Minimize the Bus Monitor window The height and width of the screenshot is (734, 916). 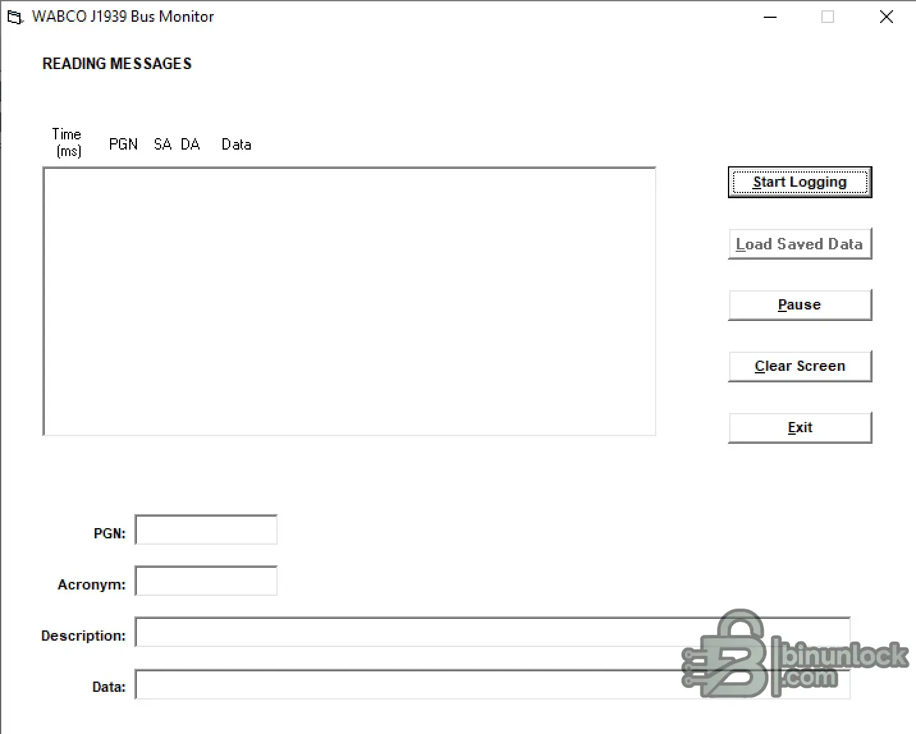pos(770,17)
